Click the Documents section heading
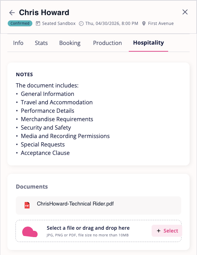Image resolution: width=197 pixels, height=255 pixels. point(32,187)
